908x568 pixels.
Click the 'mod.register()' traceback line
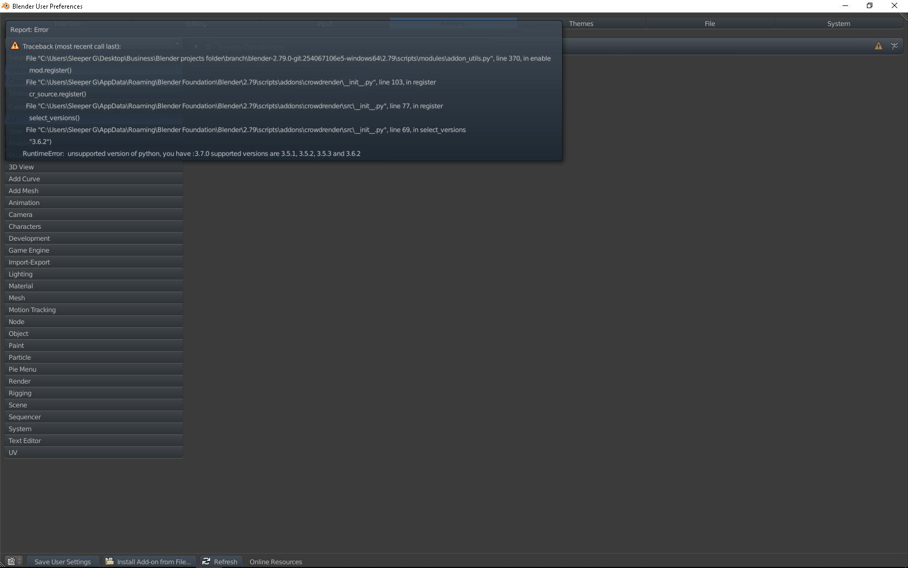pos(50,70)
